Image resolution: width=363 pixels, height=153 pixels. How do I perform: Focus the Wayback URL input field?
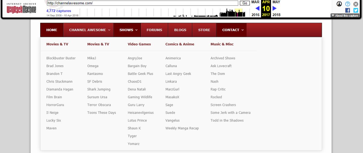tap(142, 3)
